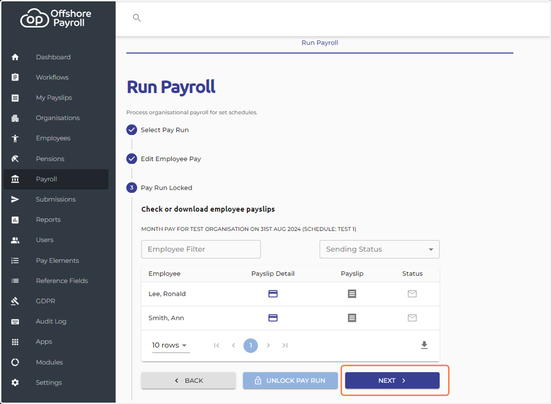
Task: Click the UNLOCK PAY RUN button
Action: [290, 381]
